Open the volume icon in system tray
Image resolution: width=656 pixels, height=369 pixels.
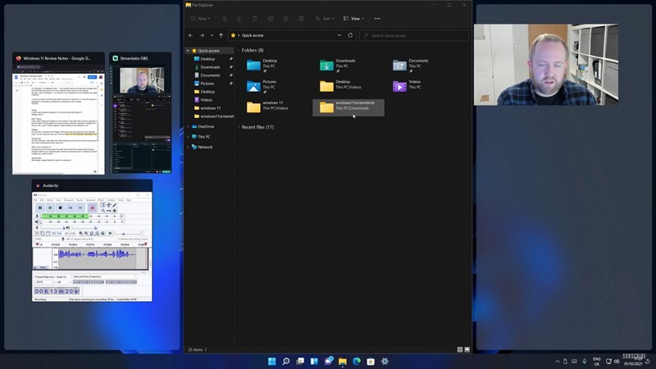pos(617,362)
